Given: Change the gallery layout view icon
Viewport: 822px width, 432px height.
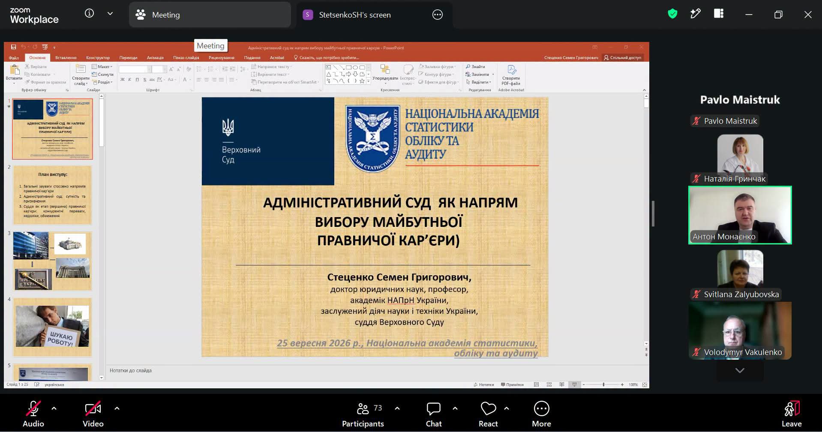Looking at the screenshot, I should pyautogui.click(x=719, y=14).
